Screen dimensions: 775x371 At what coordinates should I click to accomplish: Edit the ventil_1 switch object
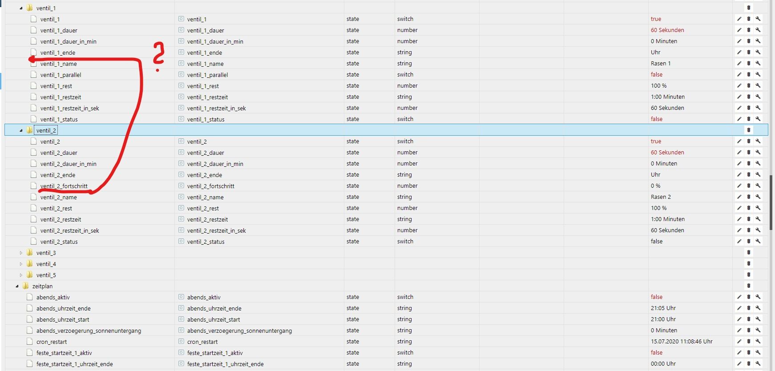click(x=739, y=19)
